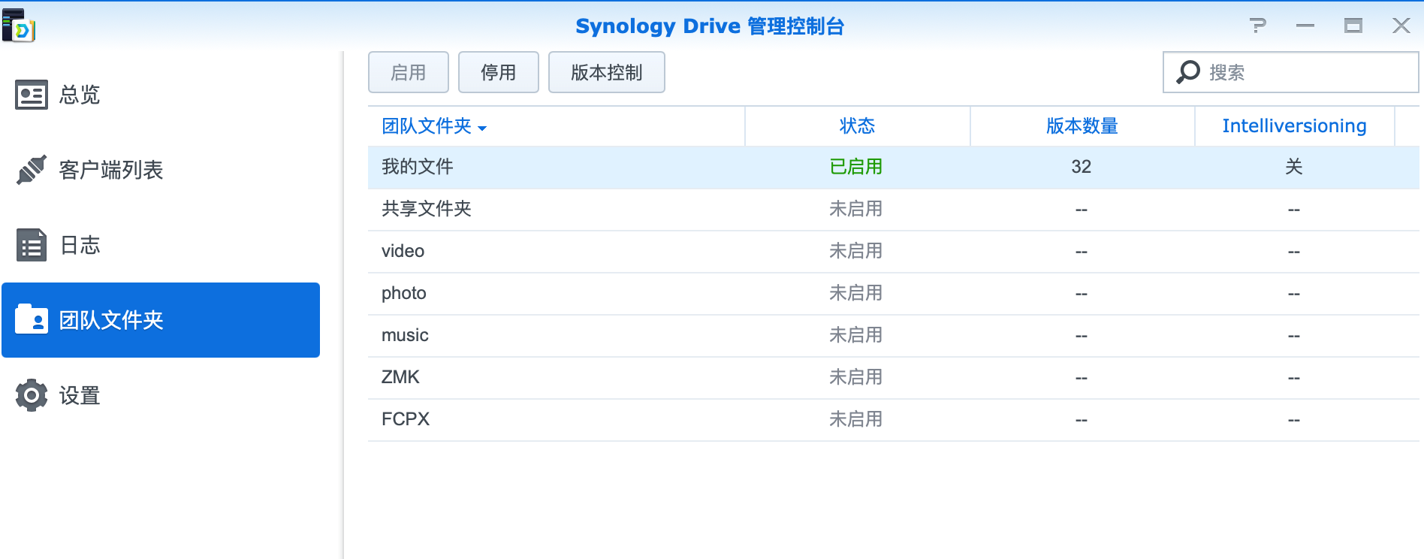Viewport: 1424px width, 559px height.
Task: Click the Synology Drive app icon
Action: tap(18, 26)
